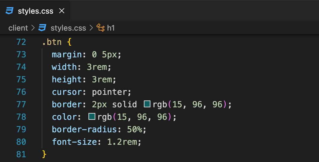Close the styles.css tab
The height and width of the screenshot is (162, 319).
tap(62, 11)
